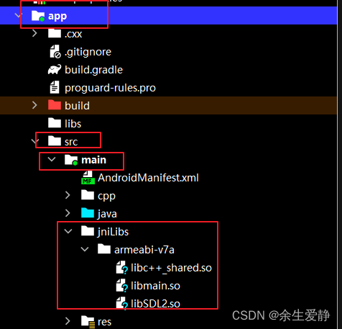This screenshot has width=342, height=329.
Task: Click the Gradle elephant icon for build.gradle
Action: [x=55, y=70]
